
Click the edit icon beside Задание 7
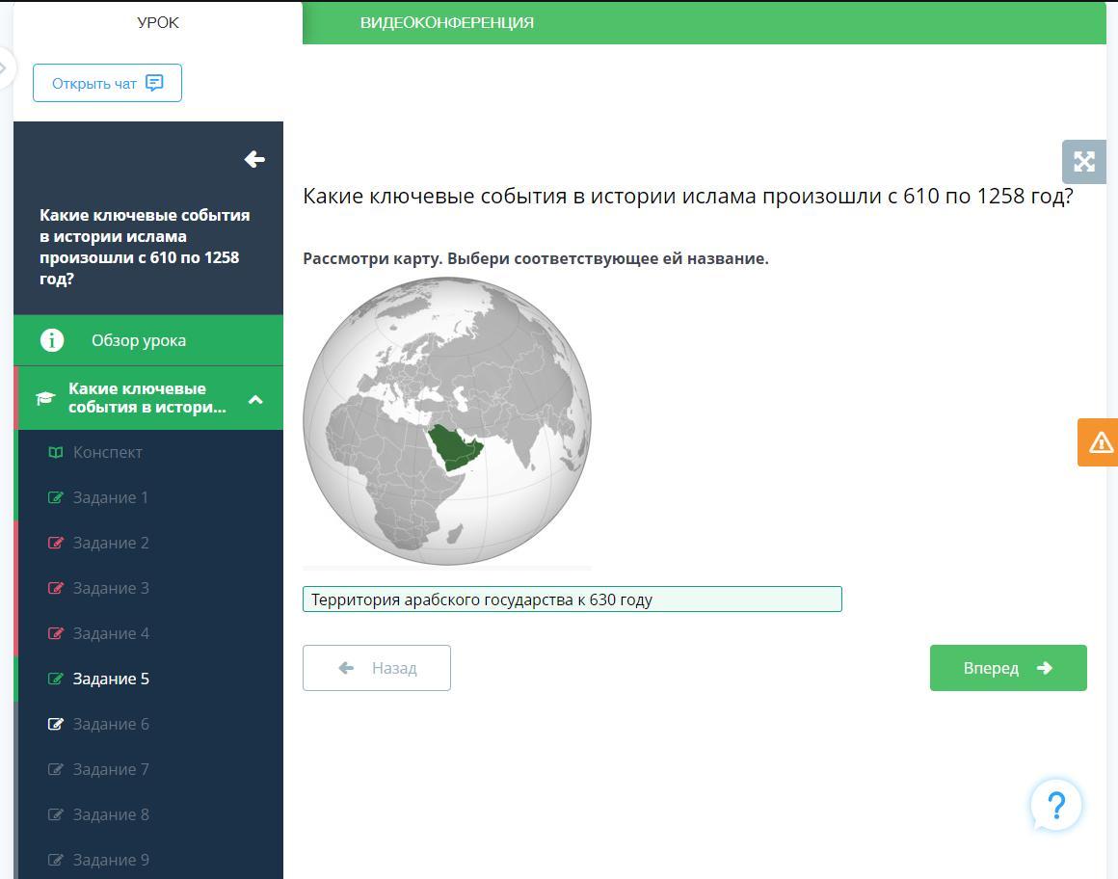coord(56,770)
